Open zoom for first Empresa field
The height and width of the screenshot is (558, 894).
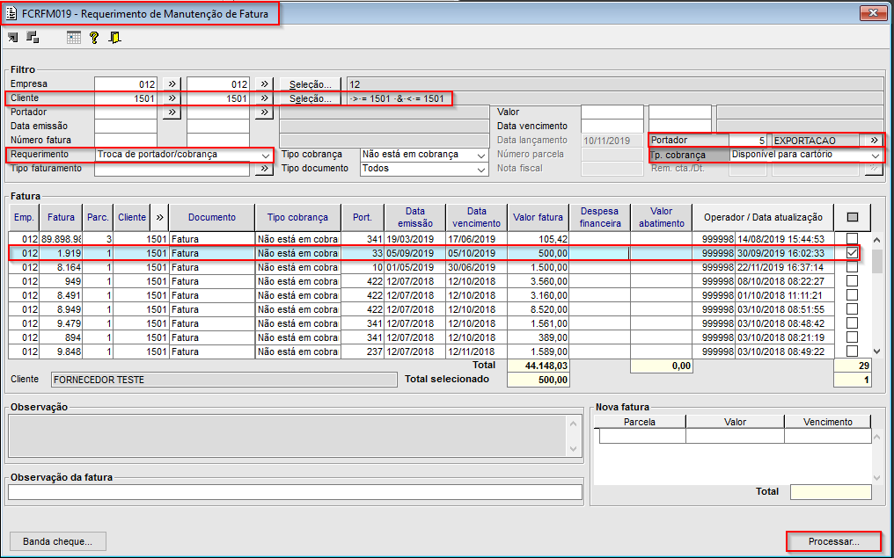(x=172, y=84)
